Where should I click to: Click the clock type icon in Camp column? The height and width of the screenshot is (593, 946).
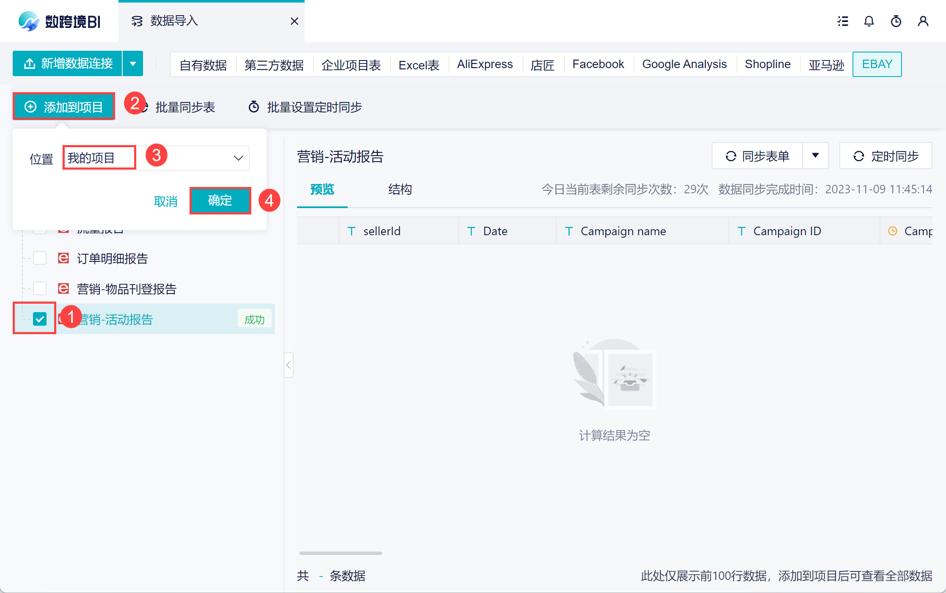pos(893,231)
